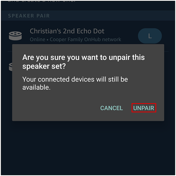This screenshot has width=176, height=176.
Task: Tap 'Your connected devices' message line
Action: coord(75,79)
